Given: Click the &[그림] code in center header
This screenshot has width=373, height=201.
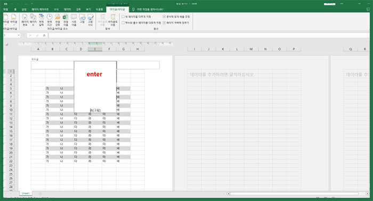Looking at the screenshot, I should click(x=95, y=110).
